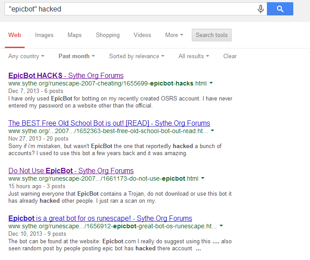Click the '15 hours ago - 3 posts' text
Image resolution: width=310 pixels, height=260 pixels.
[x=37, y=186]
